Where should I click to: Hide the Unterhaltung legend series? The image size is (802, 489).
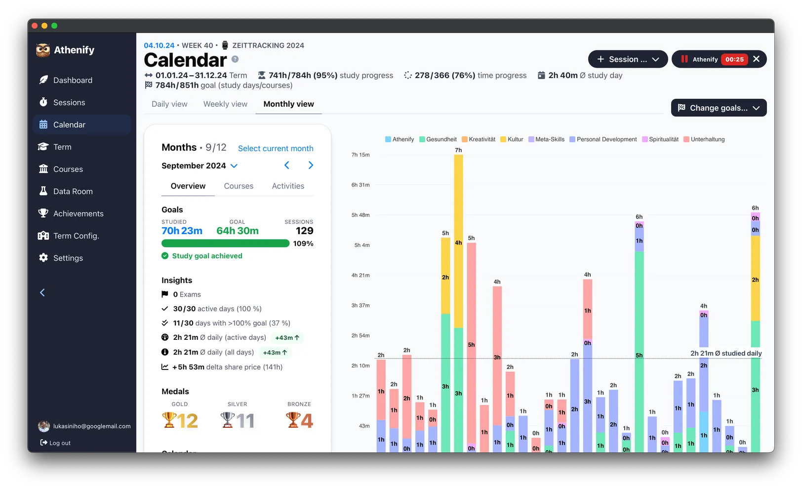(704, 139)
